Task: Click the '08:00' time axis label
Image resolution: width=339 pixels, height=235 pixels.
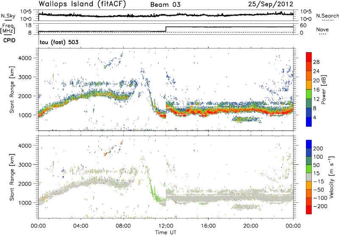Action: click(x=123, y=226)
